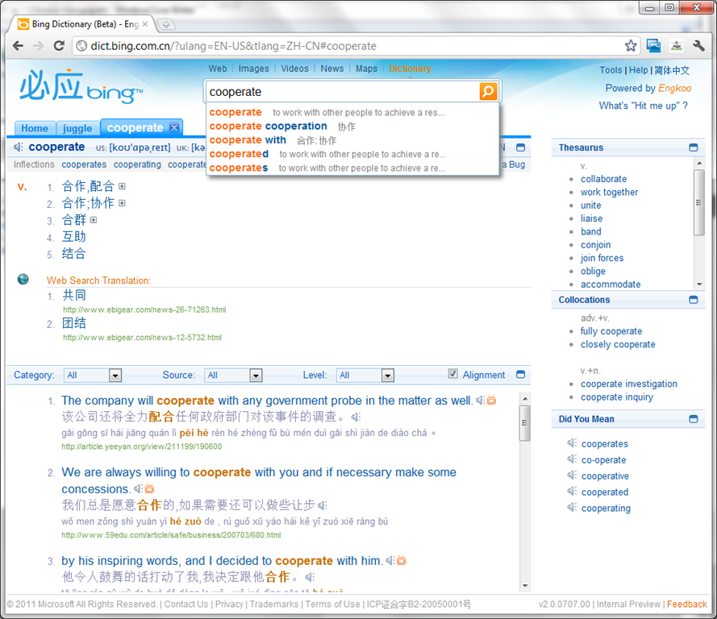Collapse the Thesaurus panel
The image size is (717, 619).
[694, 147]
